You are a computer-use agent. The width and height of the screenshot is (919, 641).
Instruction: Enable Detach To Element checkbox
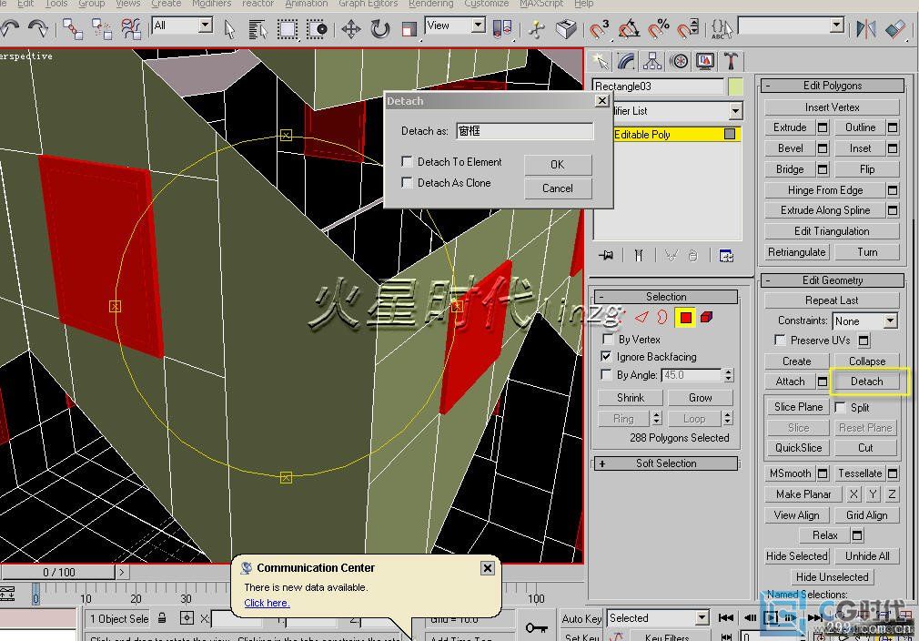tap(408, 162)
